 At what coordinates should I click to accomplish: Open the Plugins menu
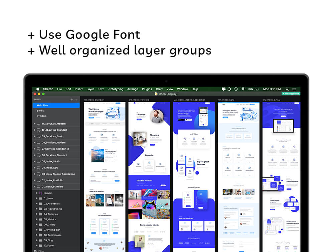click(x=147, y=89)
